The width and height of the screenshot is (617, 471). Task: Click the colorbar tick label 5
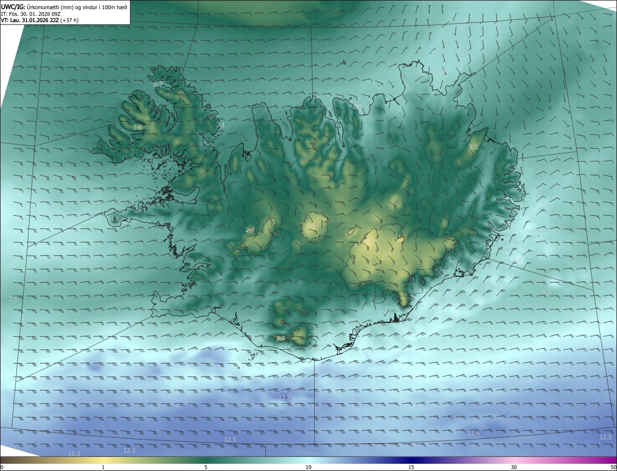click(206, 468)
